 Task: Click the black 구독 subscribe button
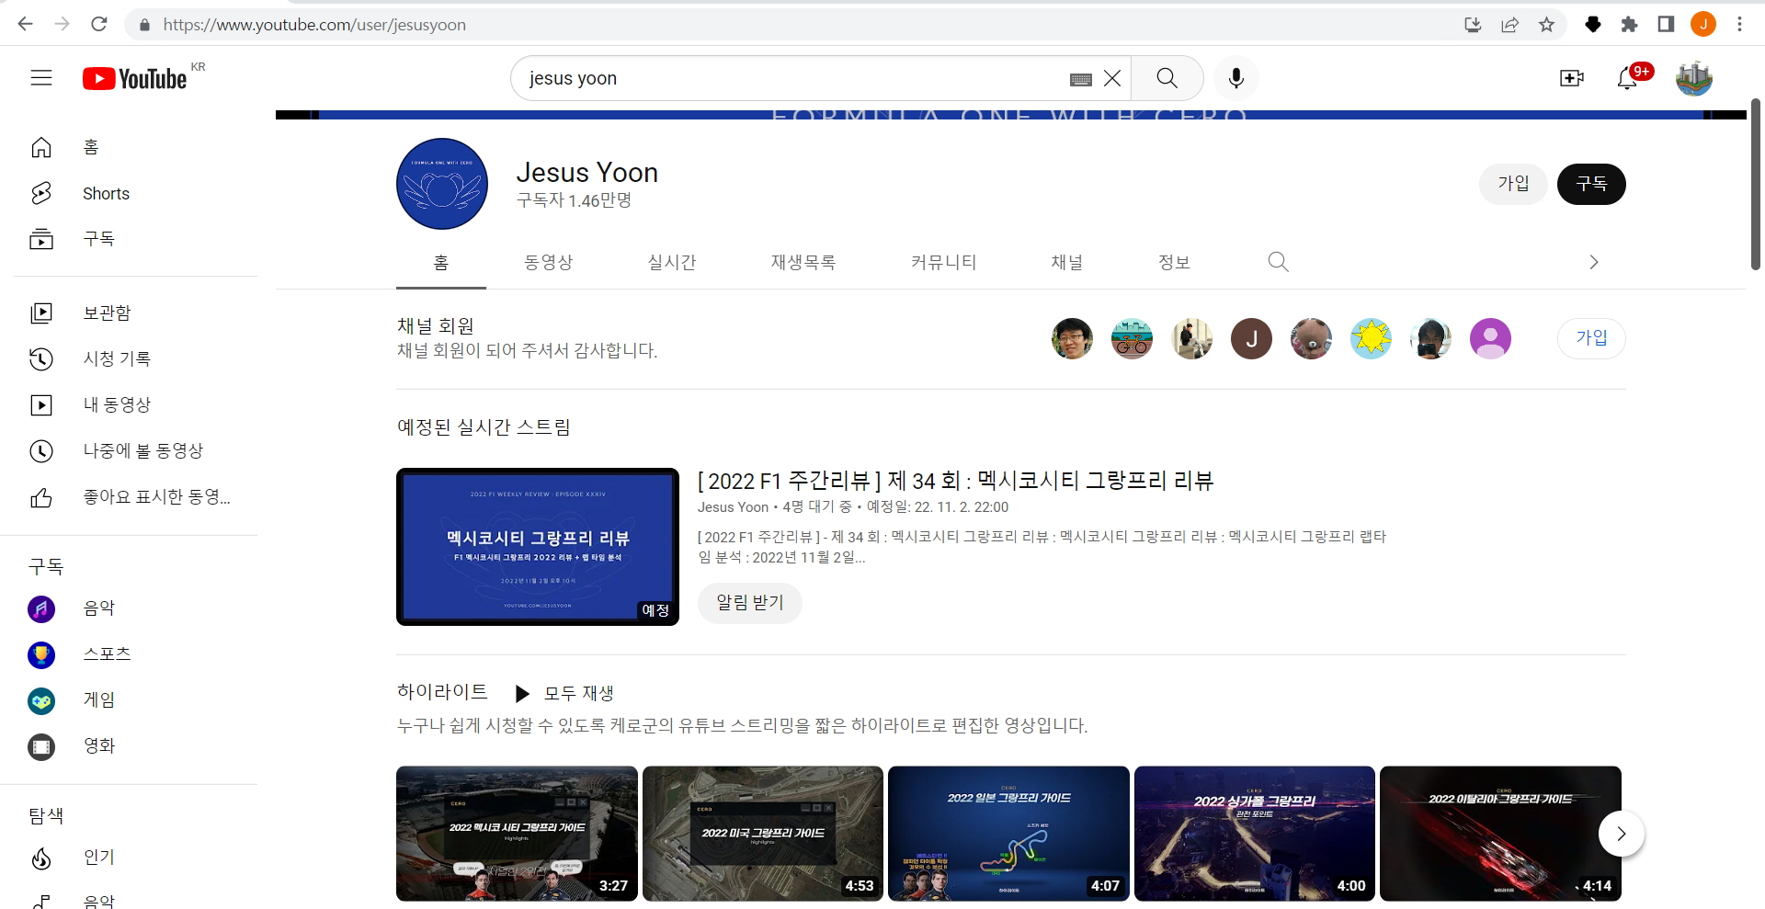(1591, 184)
